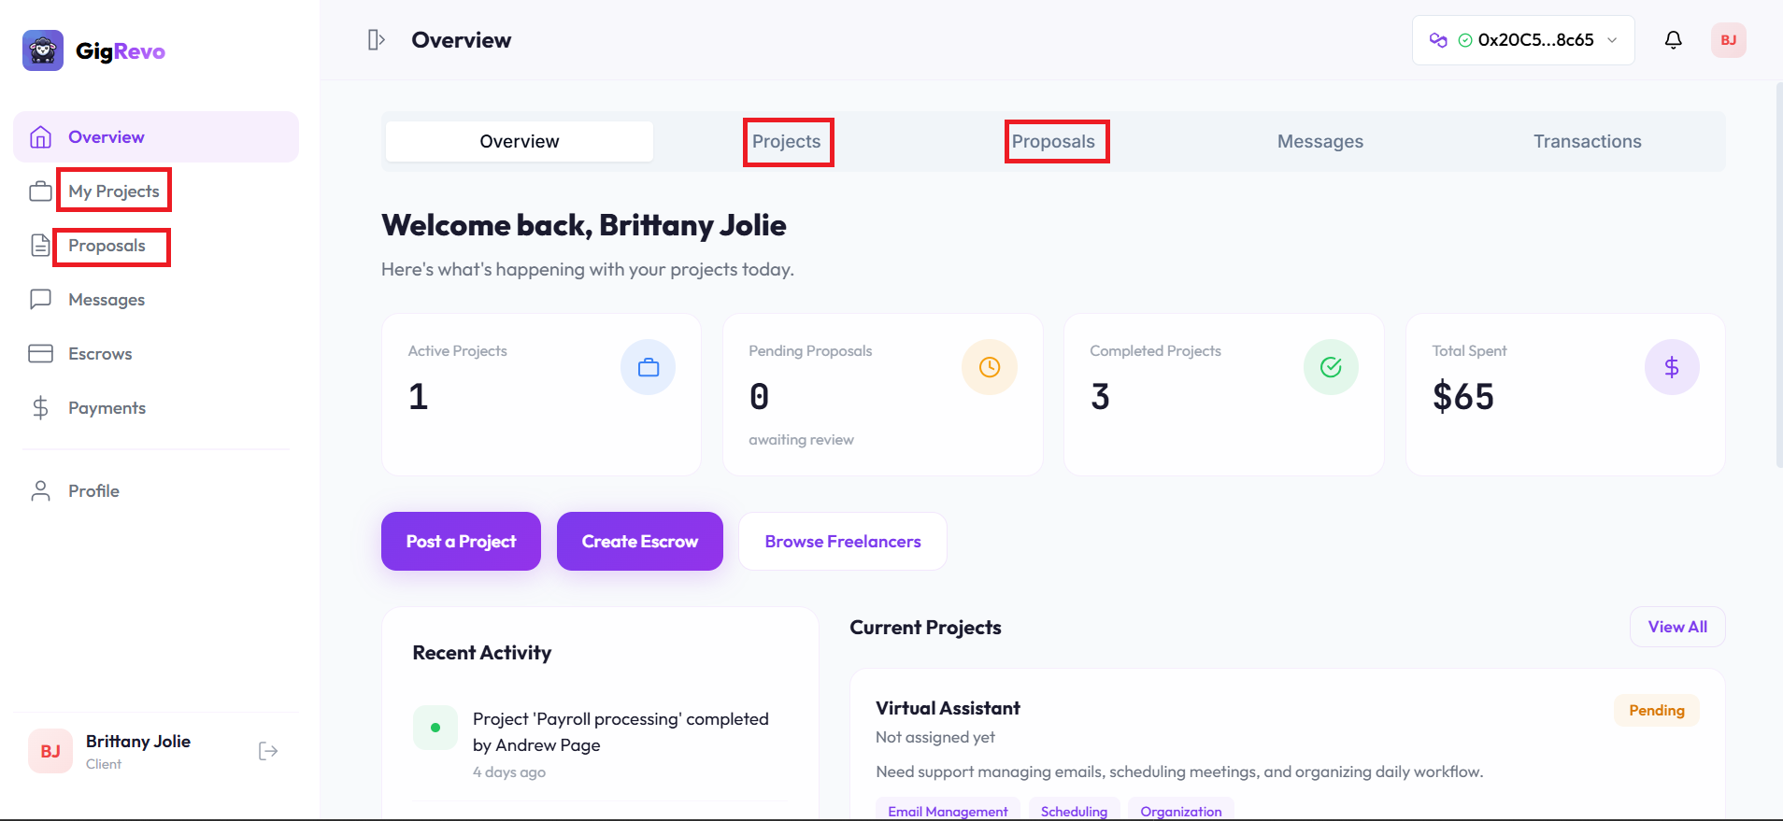Open Escrows in the sidebar
The image size is (1783, 821).
pyautogui.click(x=156, y=354)
